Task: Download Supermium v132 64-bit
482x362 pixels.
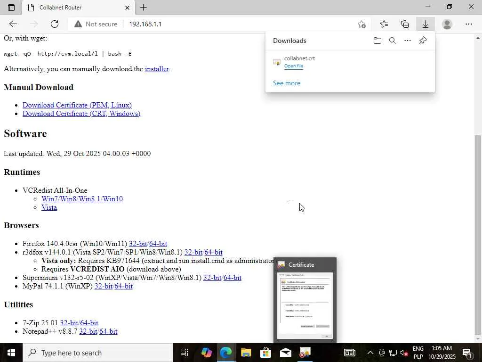Action: (x=233, y=278)
